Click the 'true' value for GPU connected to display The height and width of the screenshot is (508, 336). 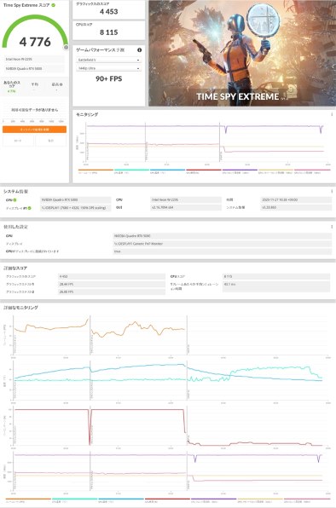click(223, 251)
